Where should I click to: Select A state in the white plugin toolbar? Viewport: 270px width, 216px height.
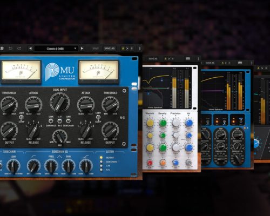(165, 59)
